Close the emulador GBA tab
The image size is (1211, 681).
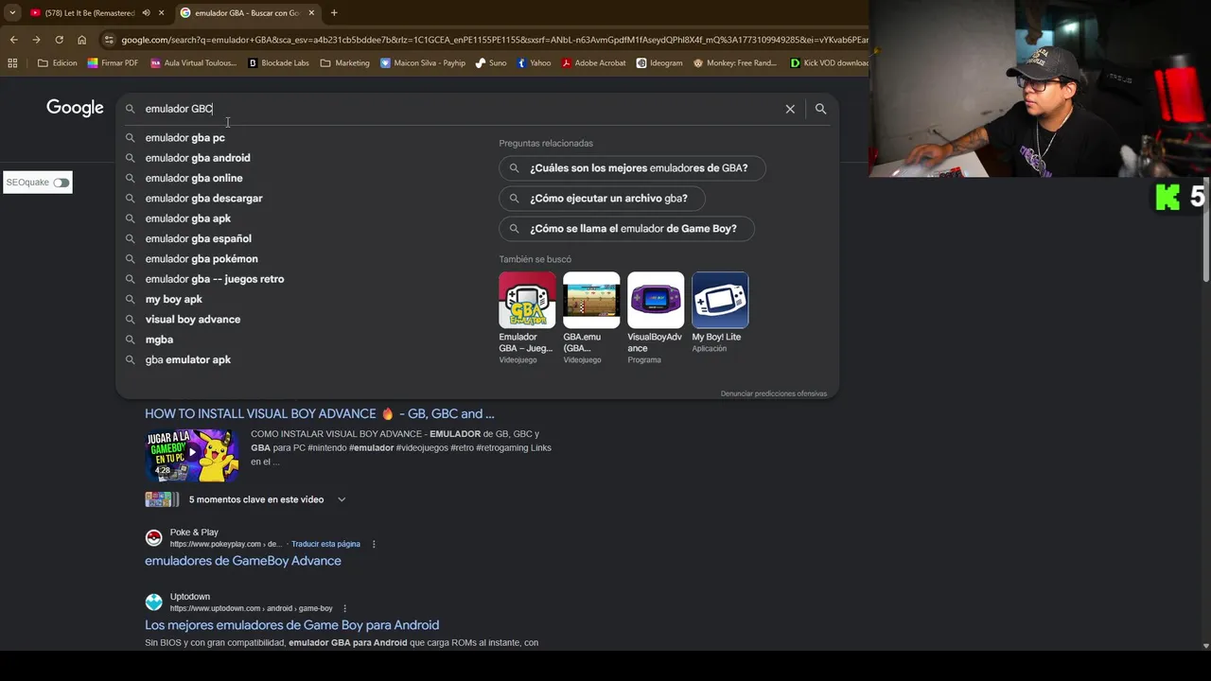click(x=311, y=13)
